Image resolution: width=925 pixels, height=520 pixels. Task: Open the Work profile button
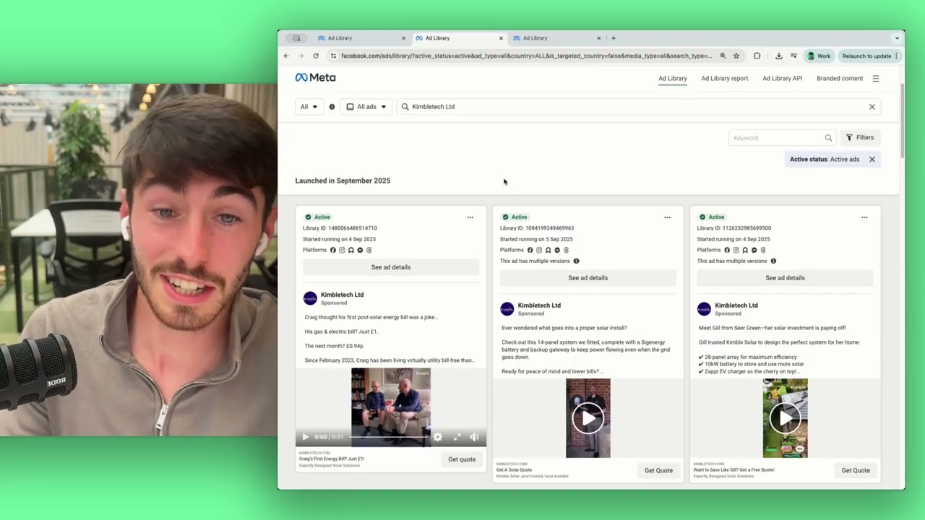[819, 56]
